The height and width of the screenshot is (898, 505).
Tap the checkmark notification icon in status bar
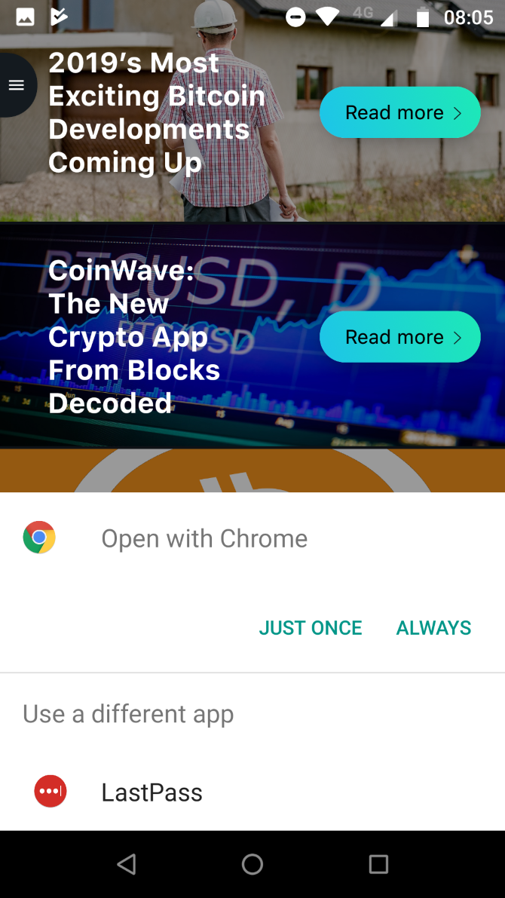tap(59, 17)
